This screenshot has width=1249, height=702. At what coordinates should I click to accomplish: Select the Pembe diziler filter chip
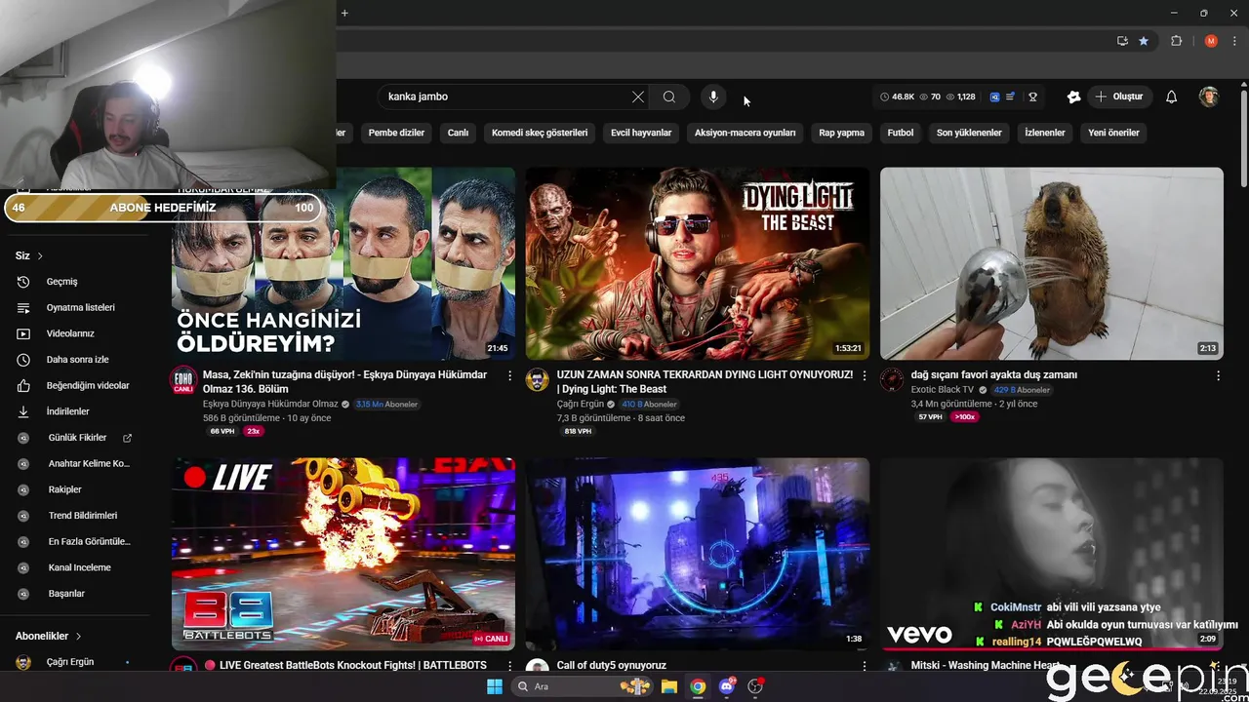tap(396, 133)
